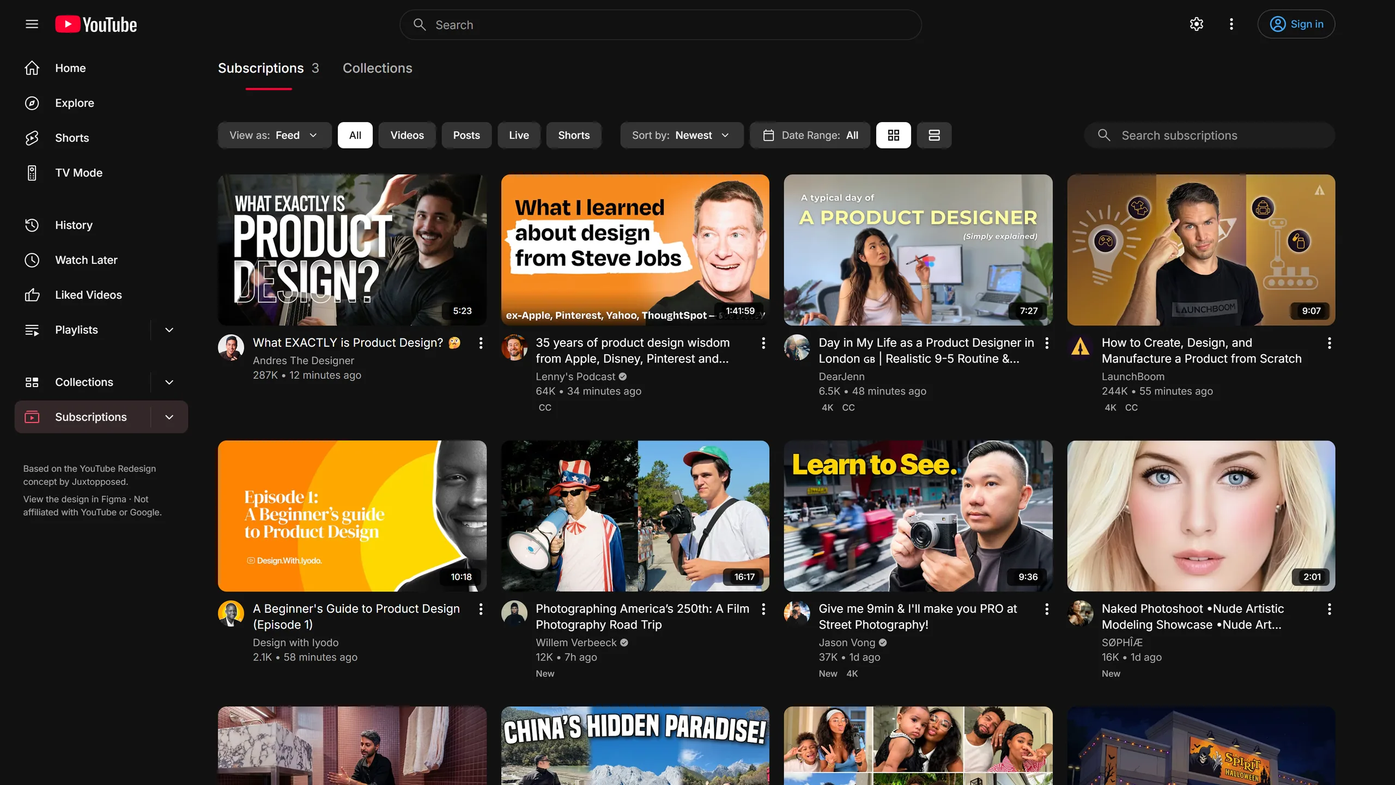Viewport: 1395px width, 785px height.
Task: Open Lenny's Podcast channel link
Action: coord(575,376)
